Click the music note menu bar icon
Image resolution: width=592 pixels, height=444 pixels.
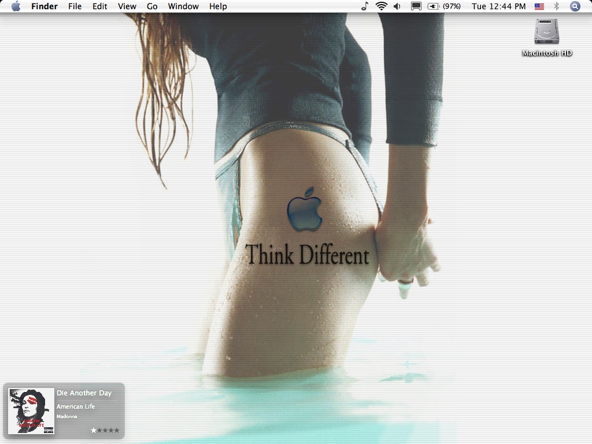point(364,6)
